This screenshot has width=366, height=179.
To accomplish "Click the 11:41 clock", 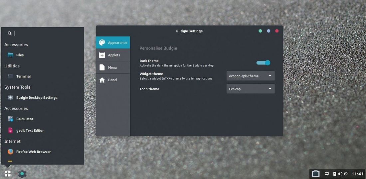I will [357, 174].
